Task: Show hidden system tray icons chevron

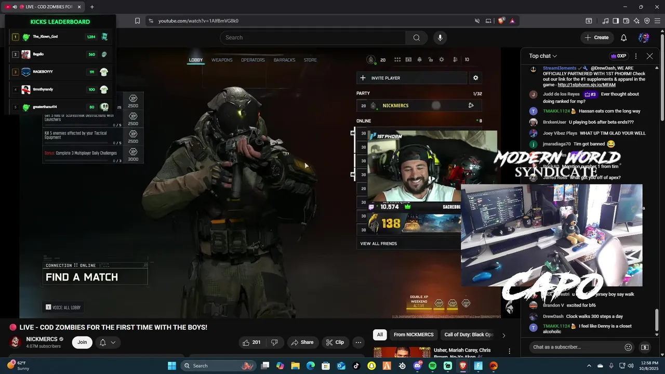Action: 589,366
